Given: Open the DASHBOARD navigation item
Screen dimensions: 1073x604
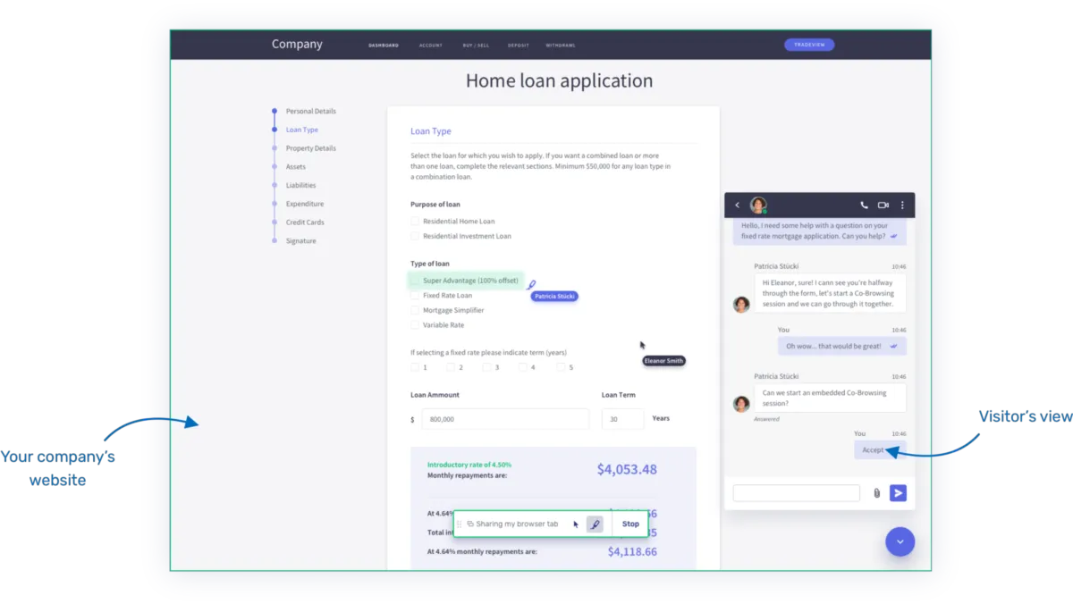Looking at the screenshot, I should 384,45.
